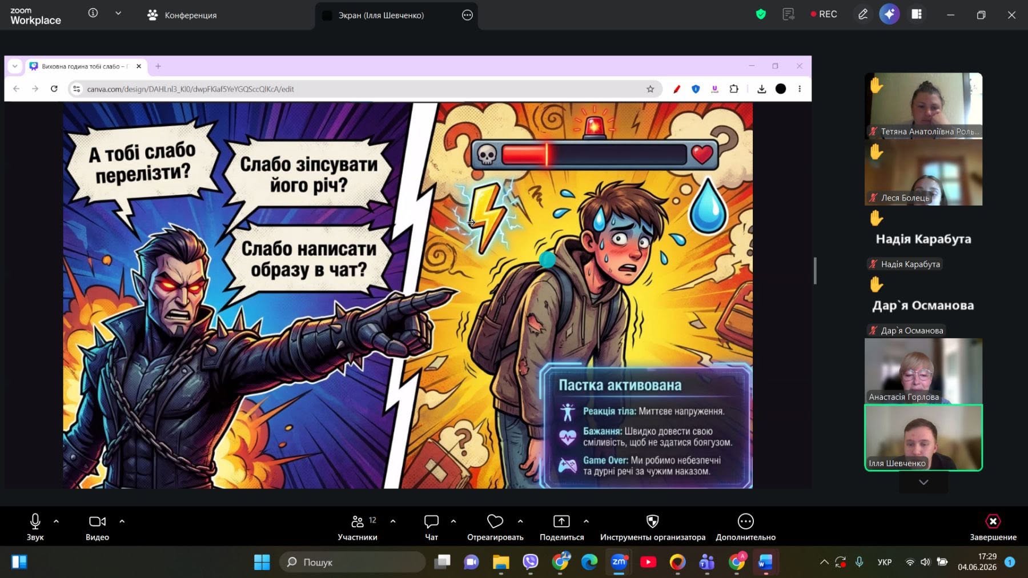Switch the Zoom view layout icon
The height and width of the screenshot is (578, 1028).
point(917,14)
